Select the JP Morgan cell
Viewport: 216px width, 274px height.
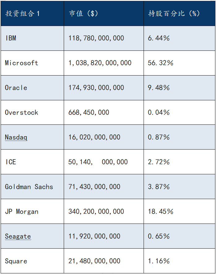(22, 212)
